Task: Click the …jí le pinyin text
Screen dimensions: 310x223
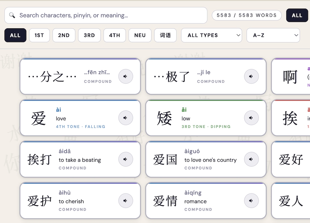Action: [204, 73]
